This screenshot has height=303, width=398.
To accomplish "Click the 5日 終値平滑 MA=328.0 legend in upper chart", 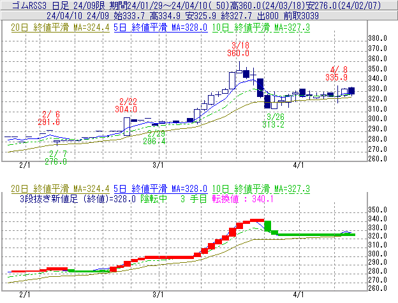I will click(x=161, y=27).
